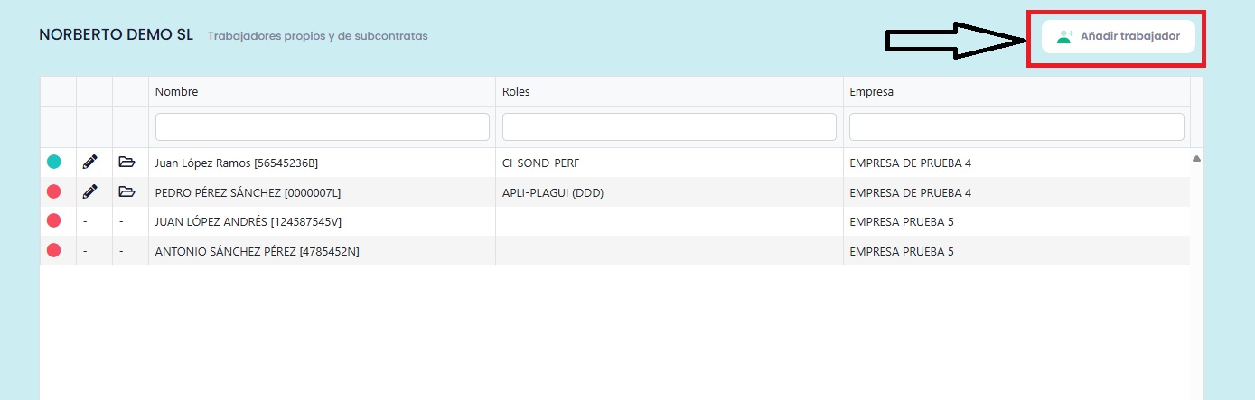1255x400 pixels.
Task: Focus the Roles filter input field
Action: tap(669, 126)
